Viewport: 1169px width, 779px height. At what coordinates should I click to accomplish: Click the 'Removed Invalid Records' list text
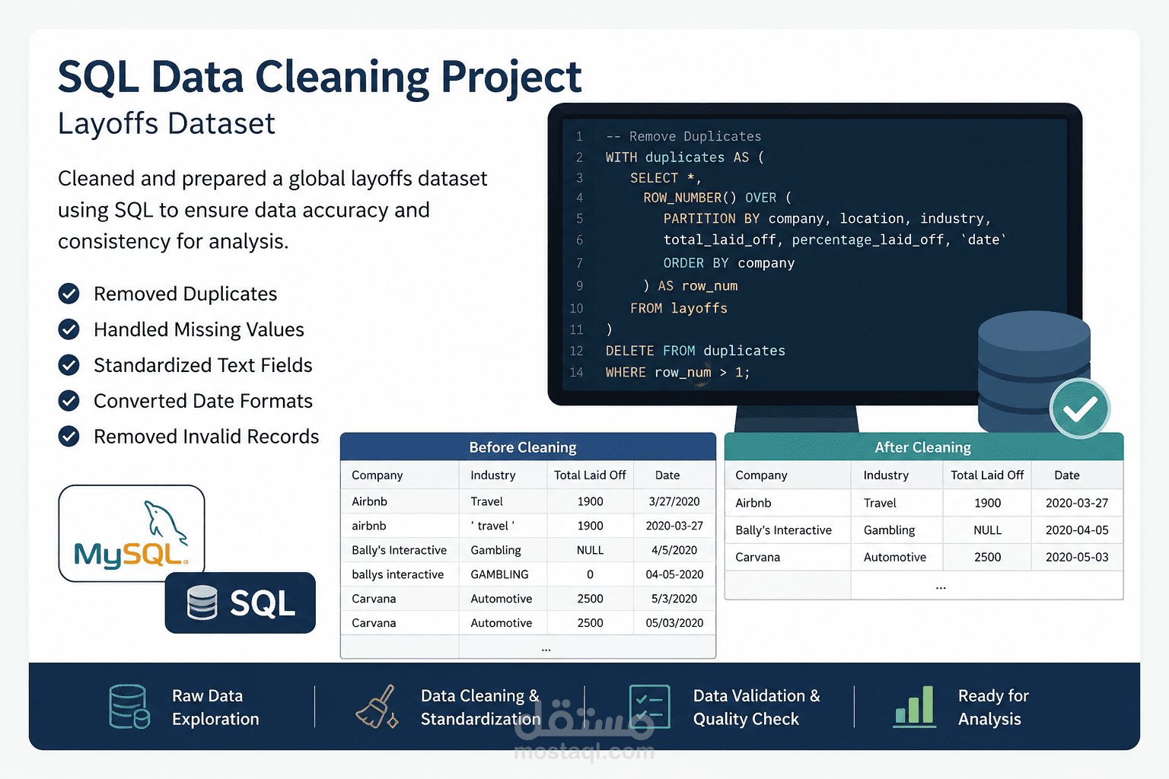tap(206, 437)
